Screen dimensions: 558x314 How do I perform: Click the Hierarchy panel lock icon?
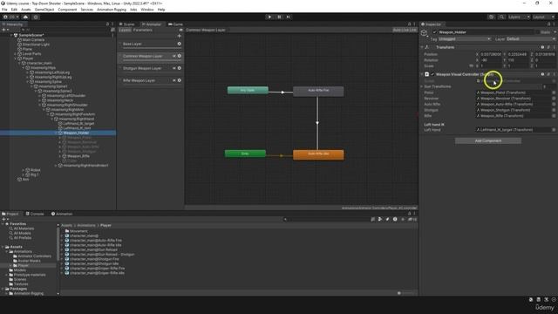point(107,24)
